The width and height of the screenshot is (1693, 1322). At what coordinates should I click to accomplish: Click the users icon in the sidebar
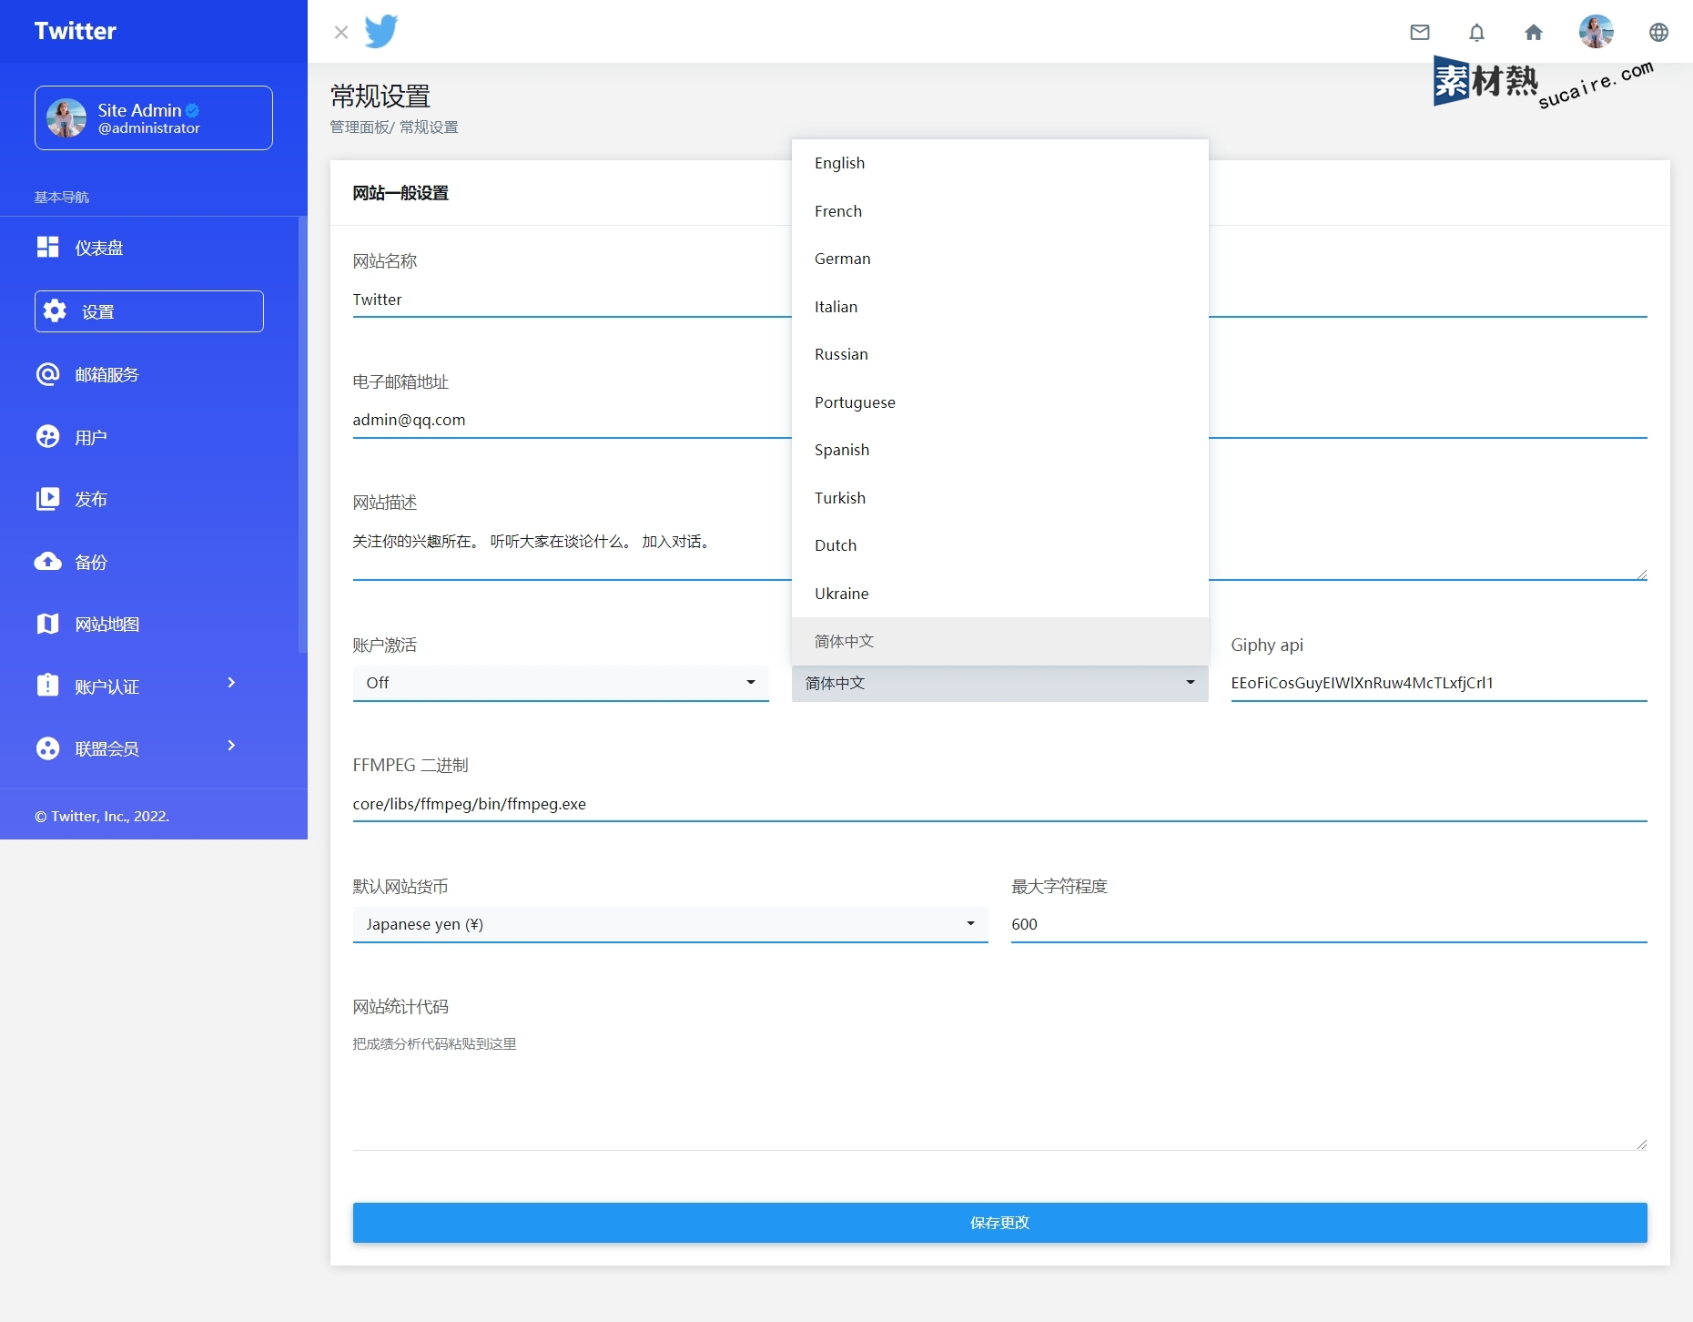[47, 436]
